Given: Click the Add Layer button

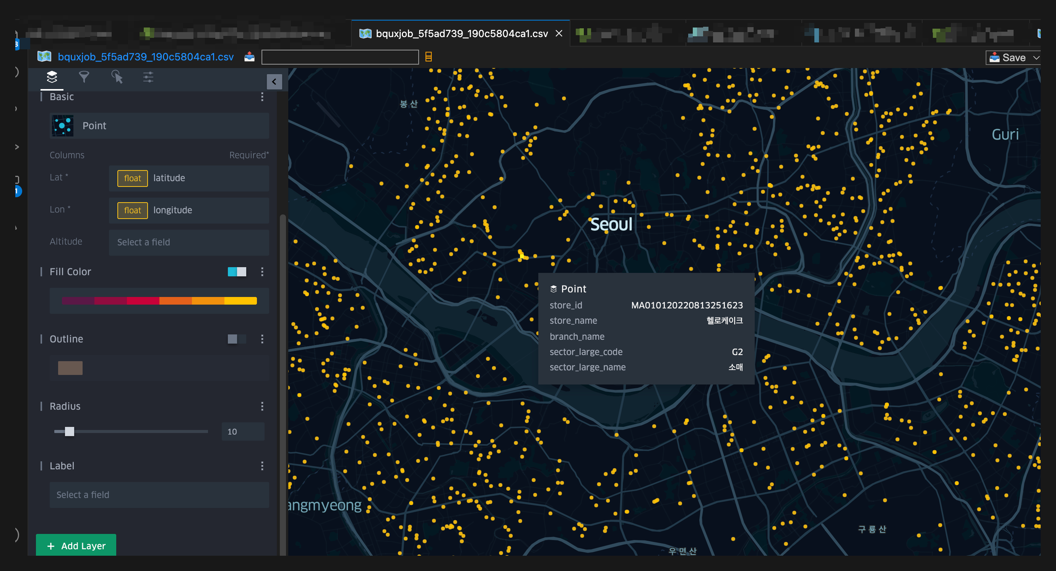Looking at the screenshot, I should [76, 546].
